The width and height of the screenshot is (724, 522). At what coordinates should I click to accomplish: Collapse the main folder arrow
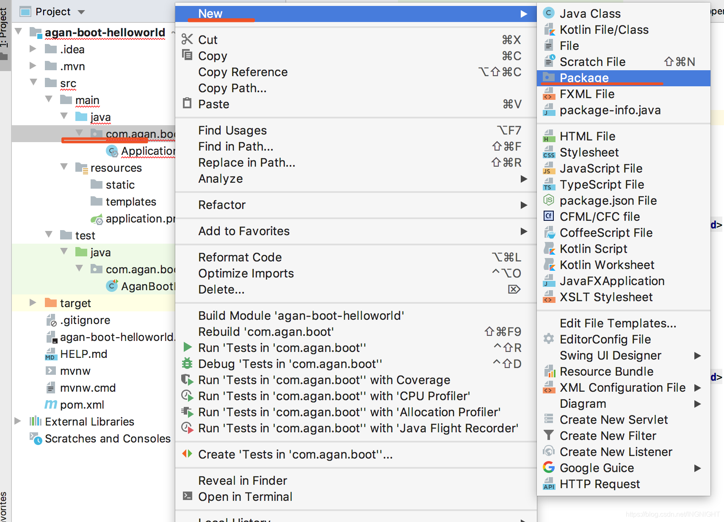coord(49,99)
